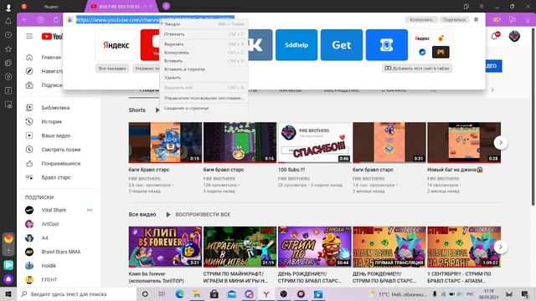Click the selected YouTube URL in address bar

pos(155,20)
